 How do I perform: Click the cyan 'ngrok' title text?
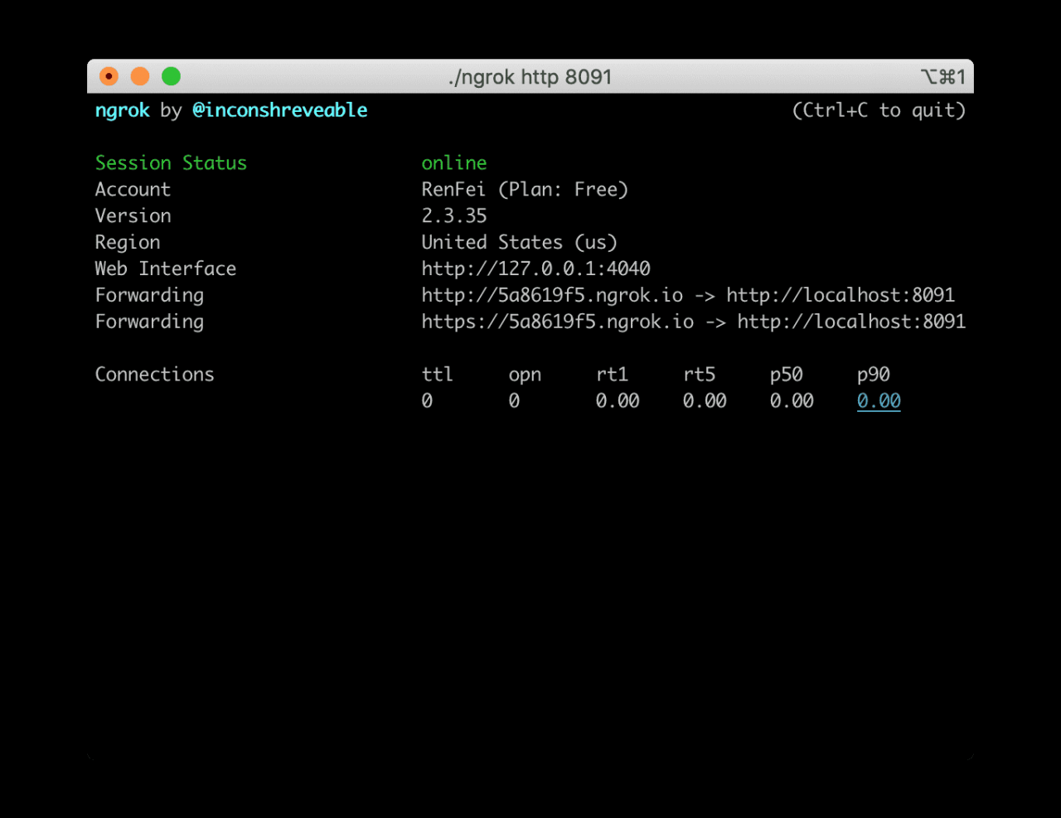(x=123, y=110)
